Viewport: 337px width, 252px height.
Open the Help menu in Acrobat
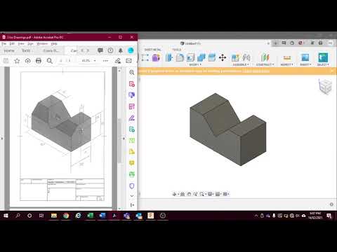point(54,43)
